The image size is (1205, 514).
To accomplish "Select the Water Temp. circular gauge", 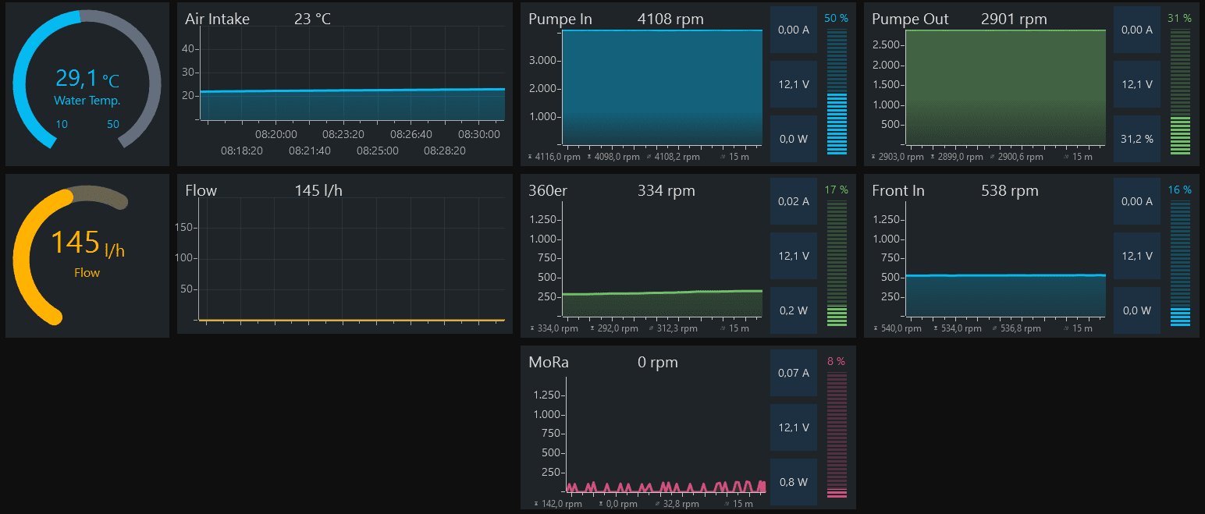I will coord(87,83).
